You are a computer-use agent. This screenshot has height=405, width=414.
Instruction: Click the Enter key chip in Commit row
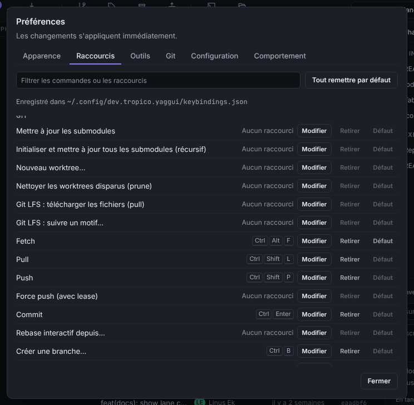283,314
